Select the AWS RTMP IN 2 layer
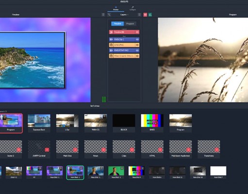248x194 pixels. click(124, 50)
